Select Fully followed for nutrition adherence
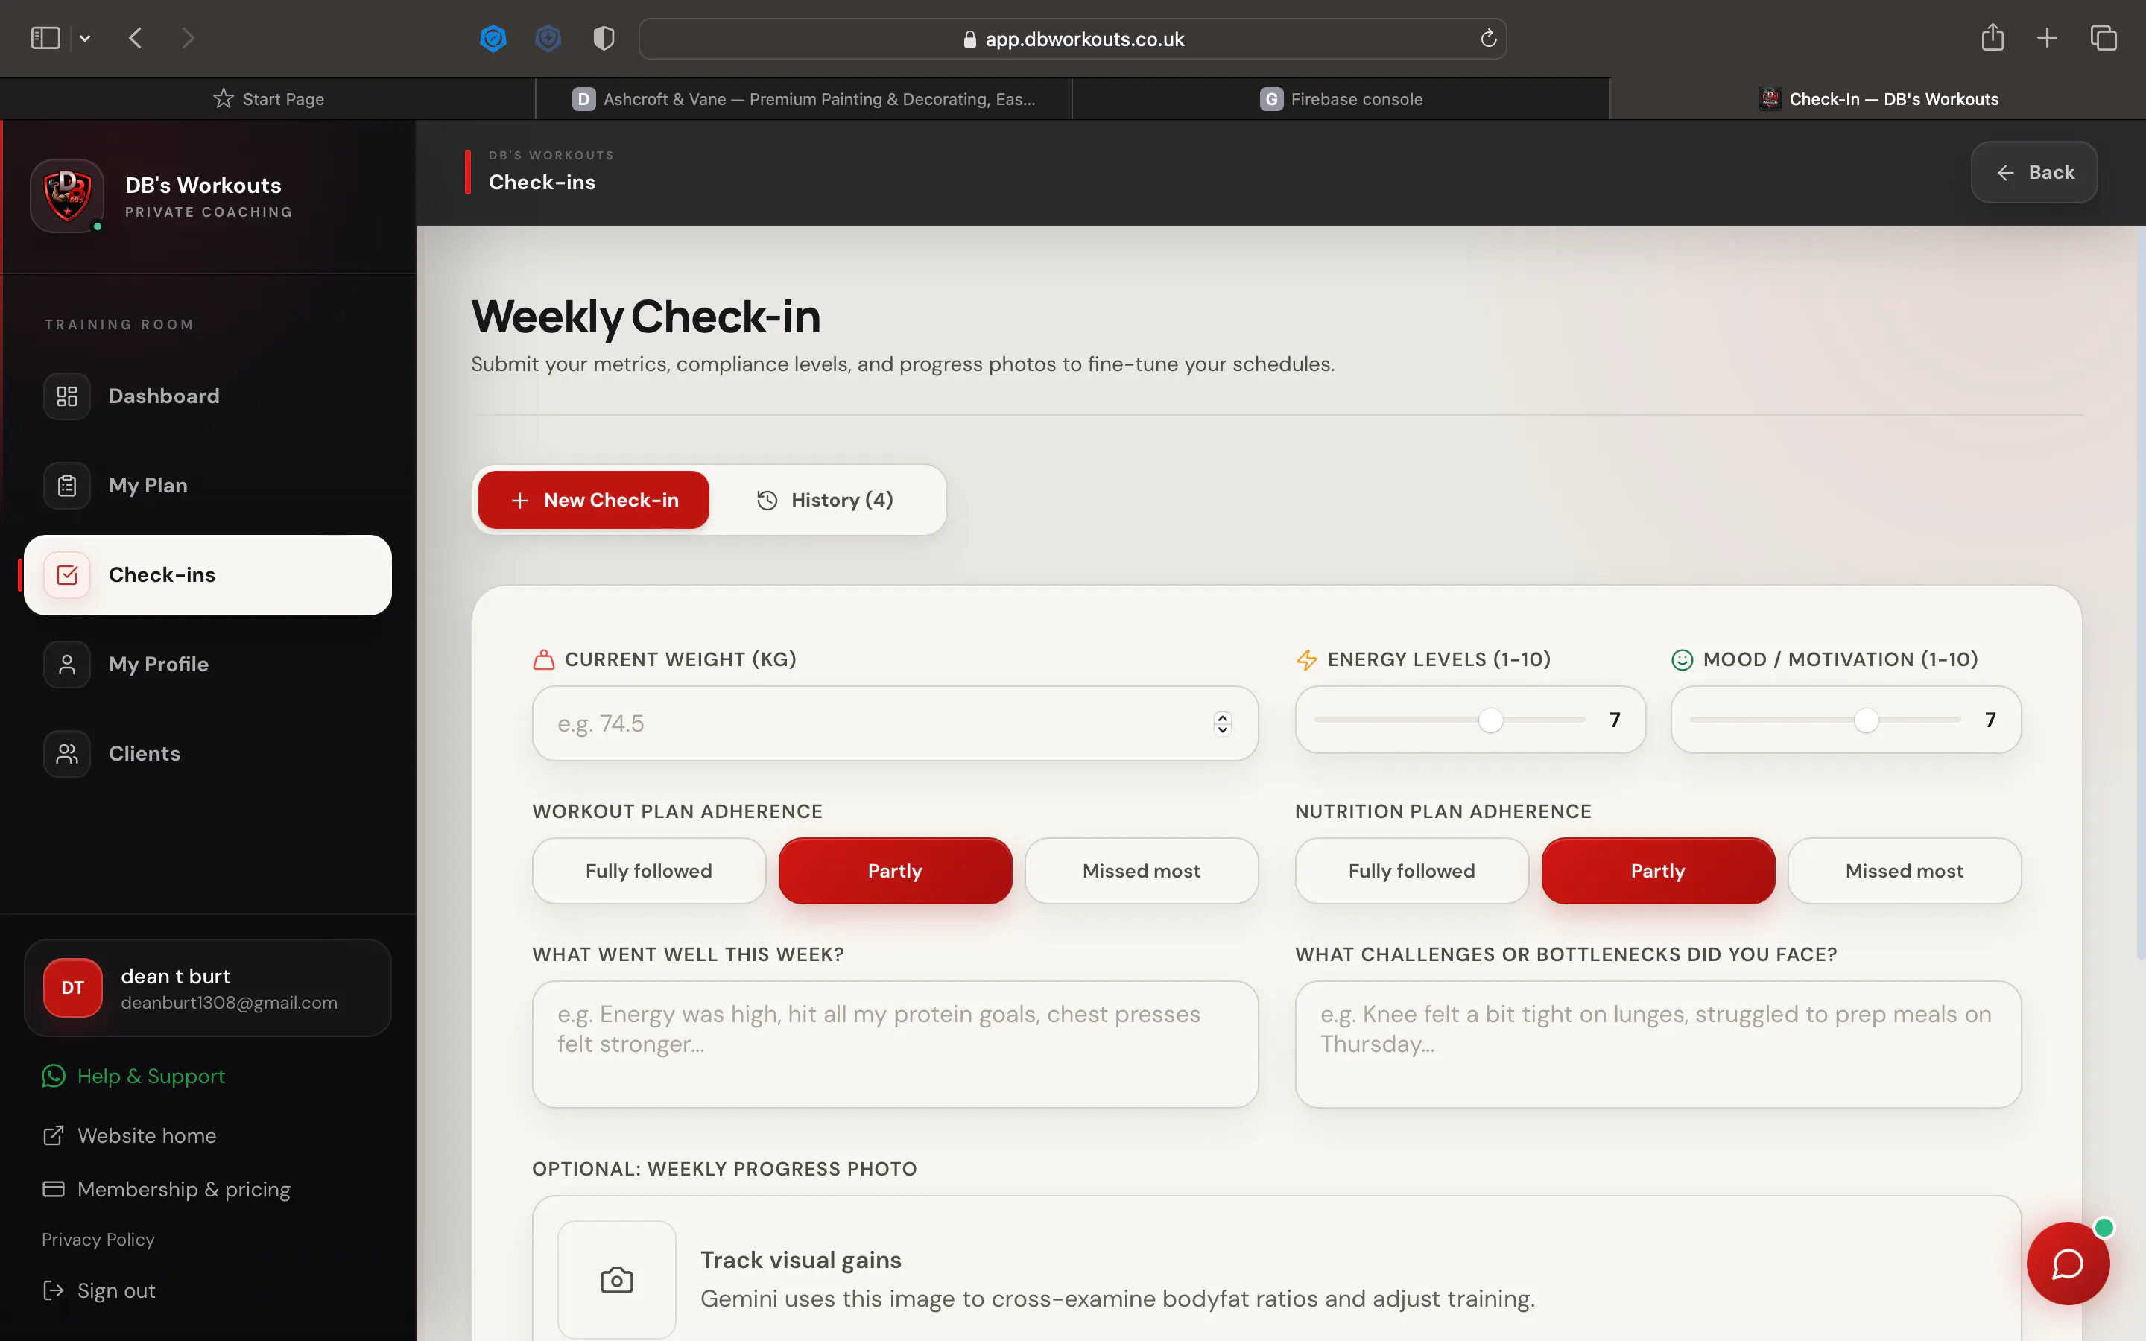Image resolution: width=2146 pixels, height=1341 pixels. [x=1412, y=871]
